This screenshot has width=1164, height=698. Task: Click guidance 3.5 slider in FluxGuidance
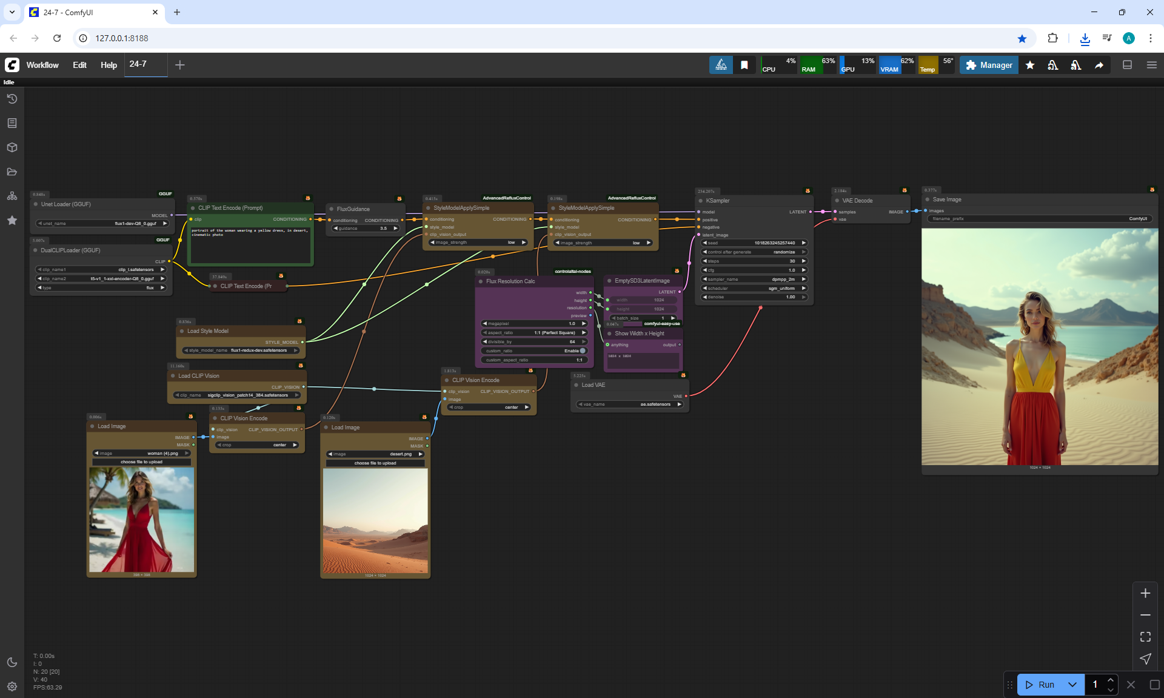(x=366, y=229)
